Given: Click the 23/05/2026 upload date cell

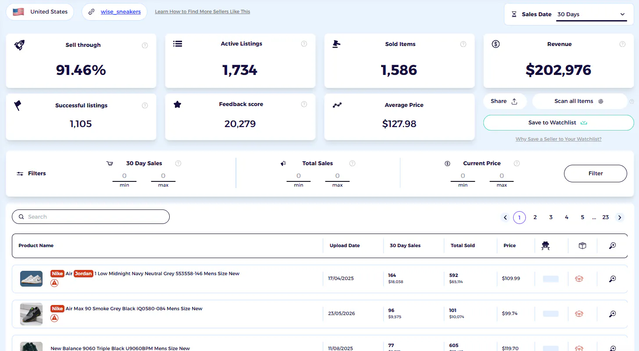Looking at the screenshot, I should point(342,314).
